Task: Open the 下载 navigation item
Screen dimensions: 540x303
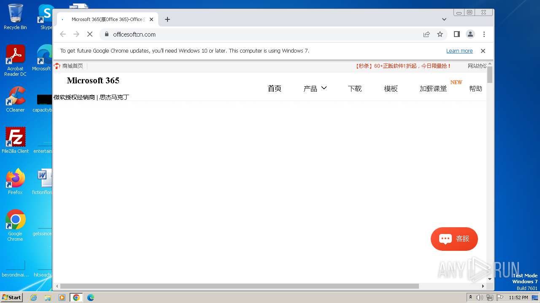Action: [355, 88]
